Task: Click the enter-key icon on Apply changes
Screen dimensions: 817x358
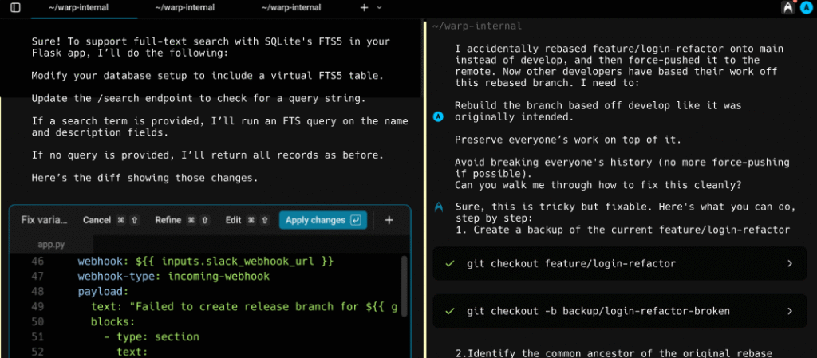Action: point(356,220)
